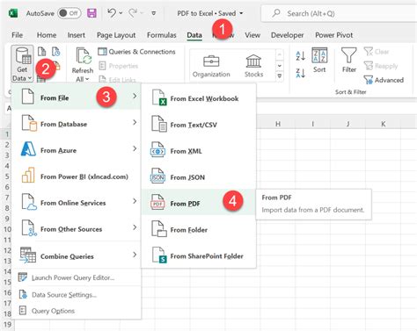Expand the From Azure chevron

coord(135,148)
